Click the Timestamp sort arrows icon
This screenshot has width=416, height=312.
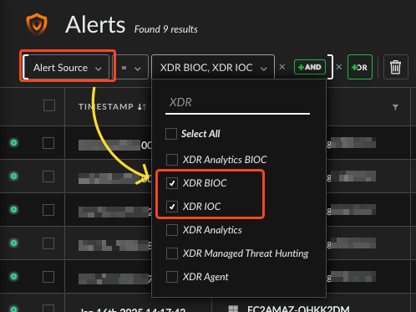point(142,107)
